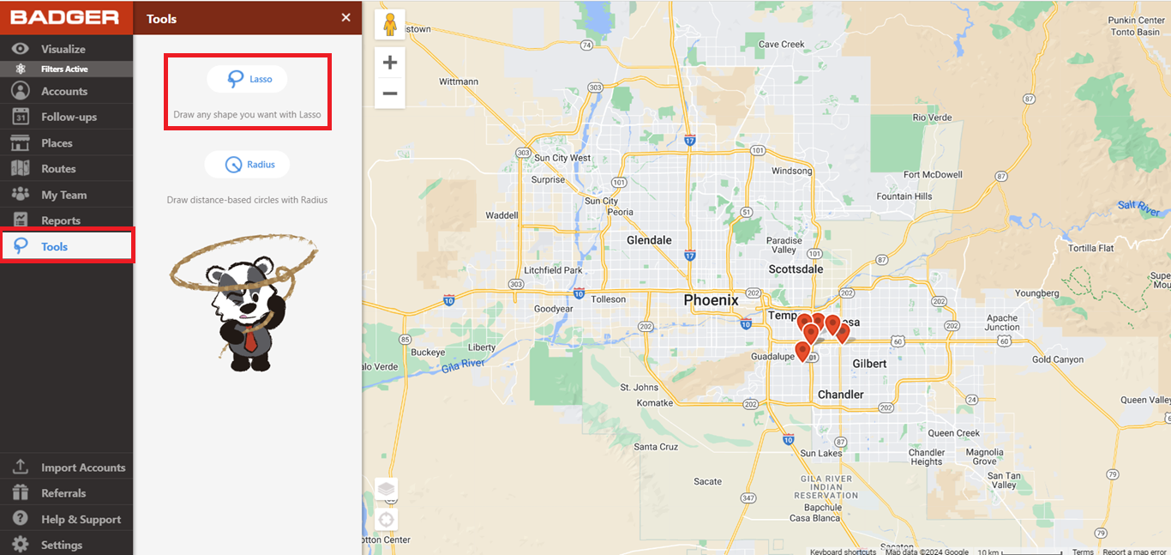Click the Street View pegman icon
Image resolution: width=1171 pixels, height=555 pixels.
coord(390,24)
